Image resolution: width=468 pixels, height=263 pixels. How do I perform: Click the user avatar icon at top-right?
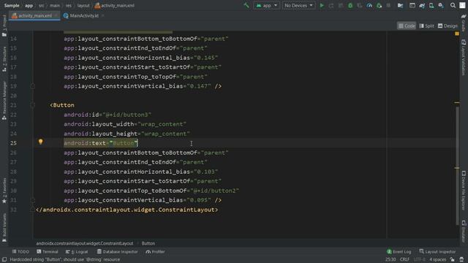click(x=462, y=5)
